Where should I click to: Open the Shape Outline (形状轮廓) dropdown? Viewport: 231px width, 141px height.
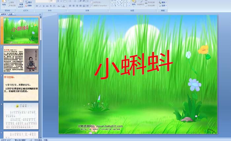tap(150, 2)
